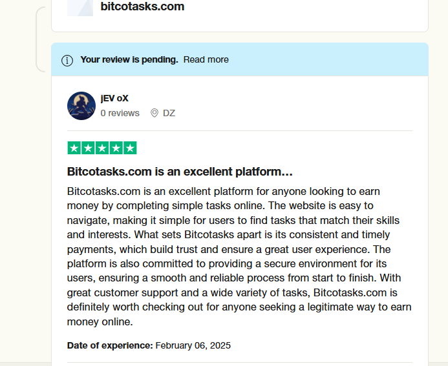Open the jEV oX reviewer name
The width and height of the screenshot is (448, 366).
coord(114,98)
